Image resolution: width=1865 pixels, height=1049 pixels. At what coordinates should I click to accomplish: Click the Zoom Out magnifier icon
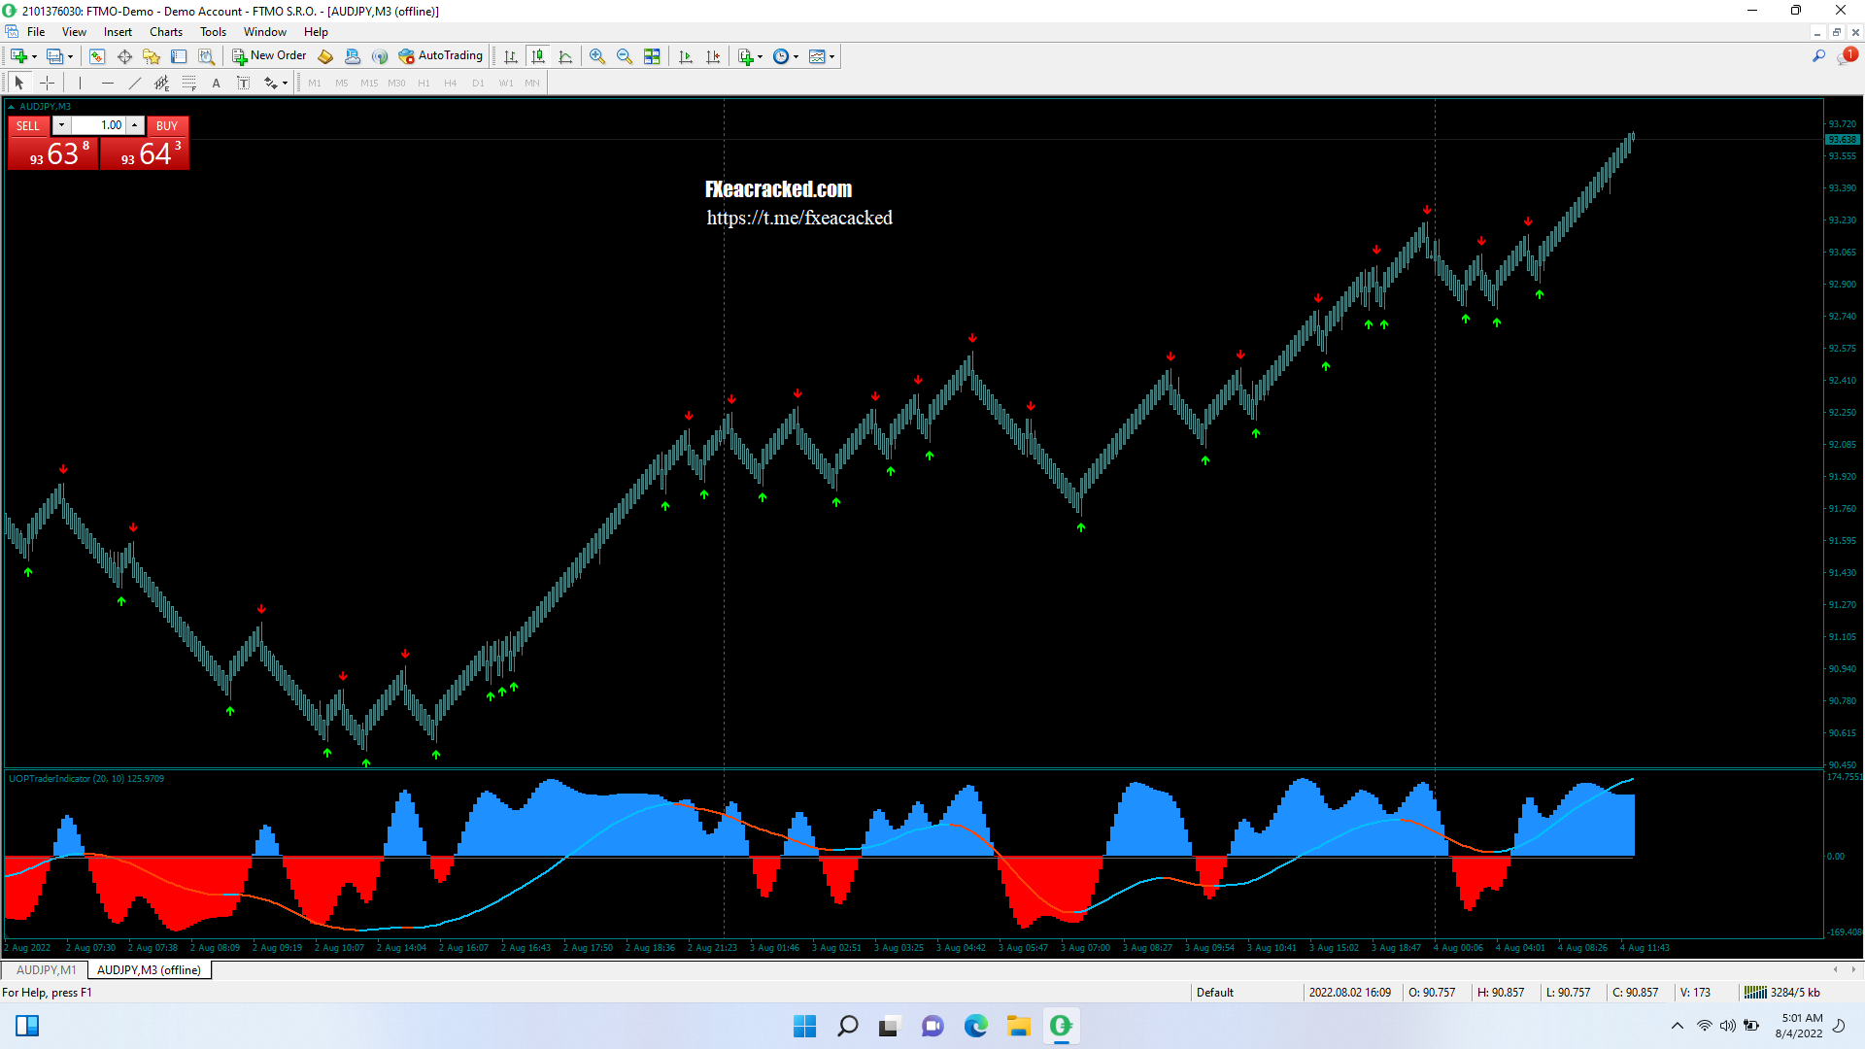(x=624, y=56)
